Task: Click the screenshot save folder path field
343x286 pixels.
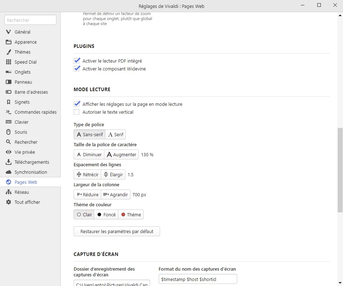Action: 112,283
